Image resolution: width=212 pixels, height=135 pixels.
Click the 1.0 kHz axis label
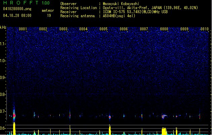(x=3, y=61)
